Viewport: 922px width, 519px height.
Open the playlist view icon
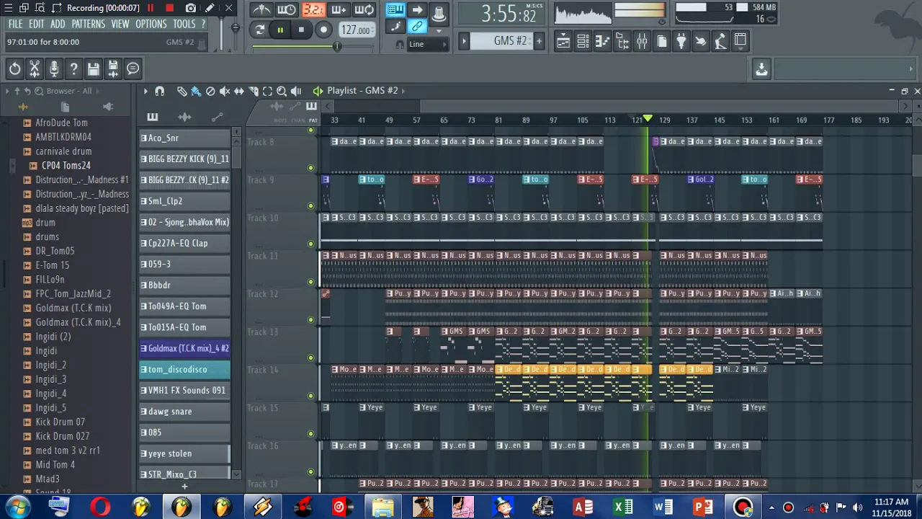pos(563,41)
